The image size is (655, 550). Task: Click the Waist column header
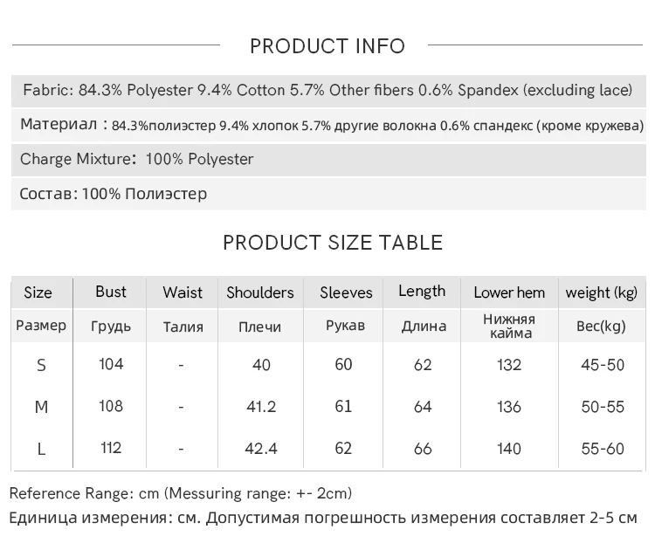[183, 292]
